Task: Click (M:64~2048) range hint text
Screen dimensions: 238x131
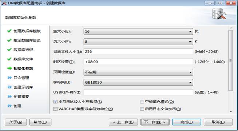Action: click(207, 52)
